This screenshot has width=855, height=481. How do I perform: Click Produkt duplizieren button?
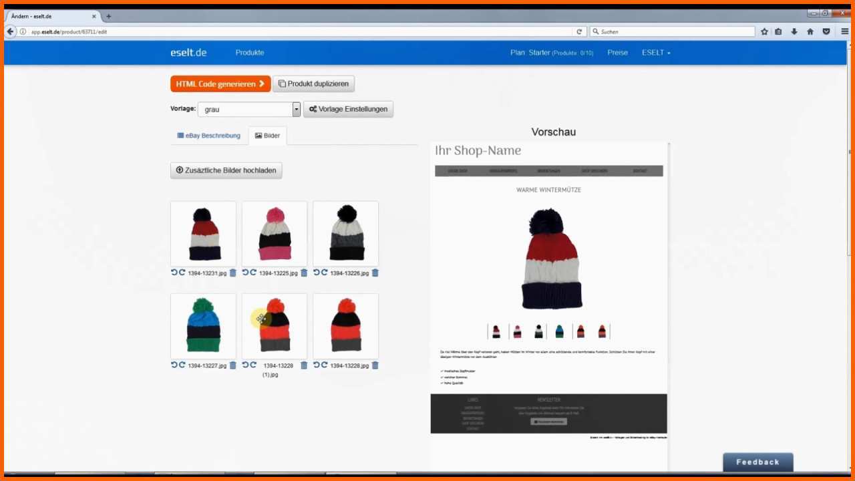(x=313, y=84)
